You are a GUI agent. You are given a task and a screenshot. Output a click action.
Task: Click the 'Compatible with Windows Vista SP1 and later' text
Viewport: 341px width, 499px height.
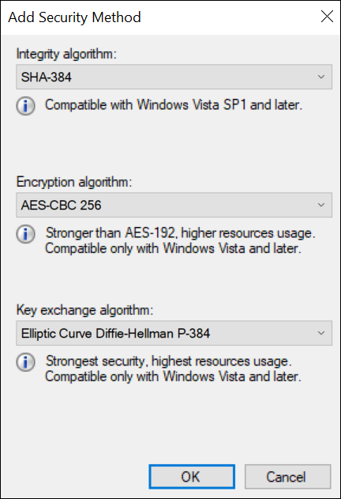point(174,105)
